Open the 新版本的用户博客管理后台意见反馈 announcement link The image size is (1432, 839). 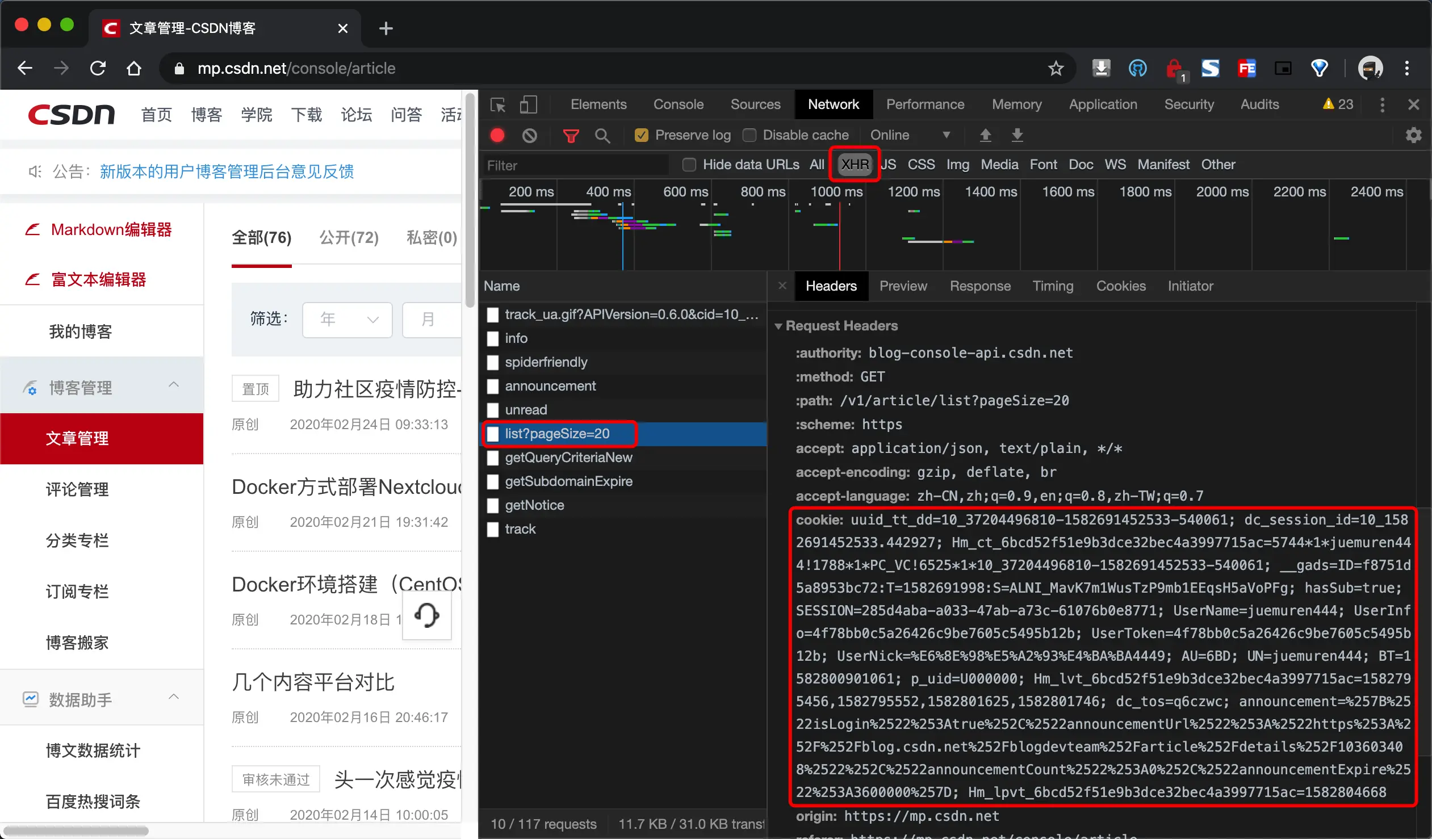click(227, 171)
